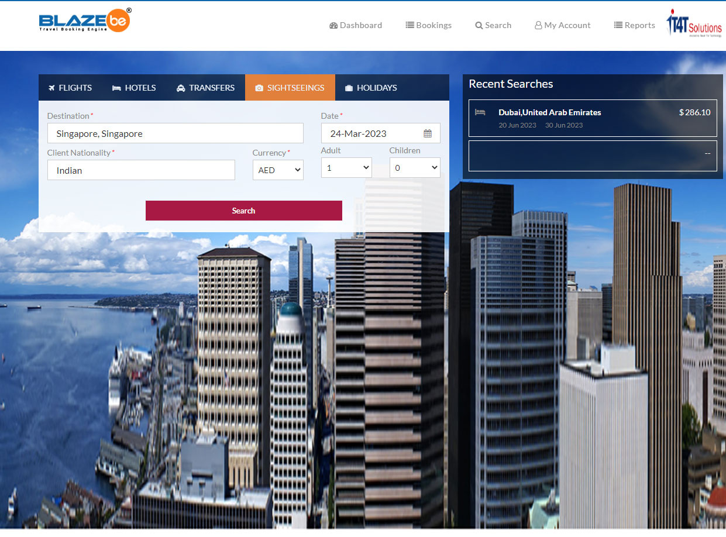Open the Children count dropdown
The height and width of the screenshot is (537, 726).
pos(415,168)
